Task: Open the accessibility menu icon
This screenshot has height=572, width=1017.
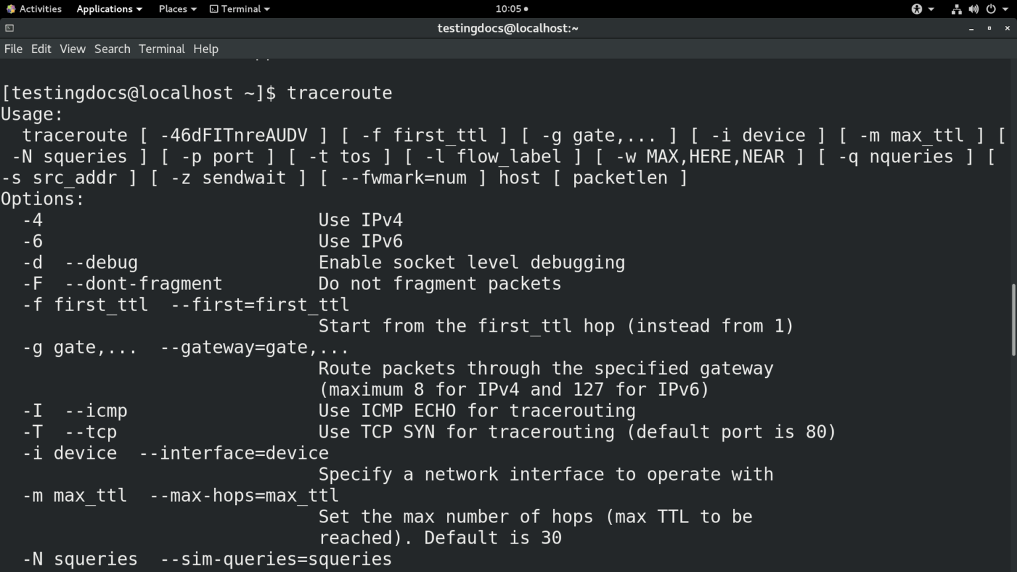Action: (x=917, y=9)
